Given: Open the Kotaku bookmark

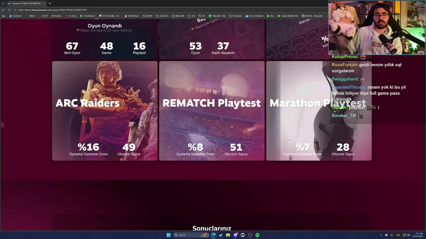Looking at the screenshot, I should tap(56, 16).
